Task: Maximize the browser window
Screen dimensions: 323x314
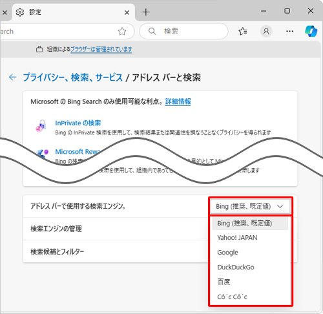Action: tap(287, 11)
